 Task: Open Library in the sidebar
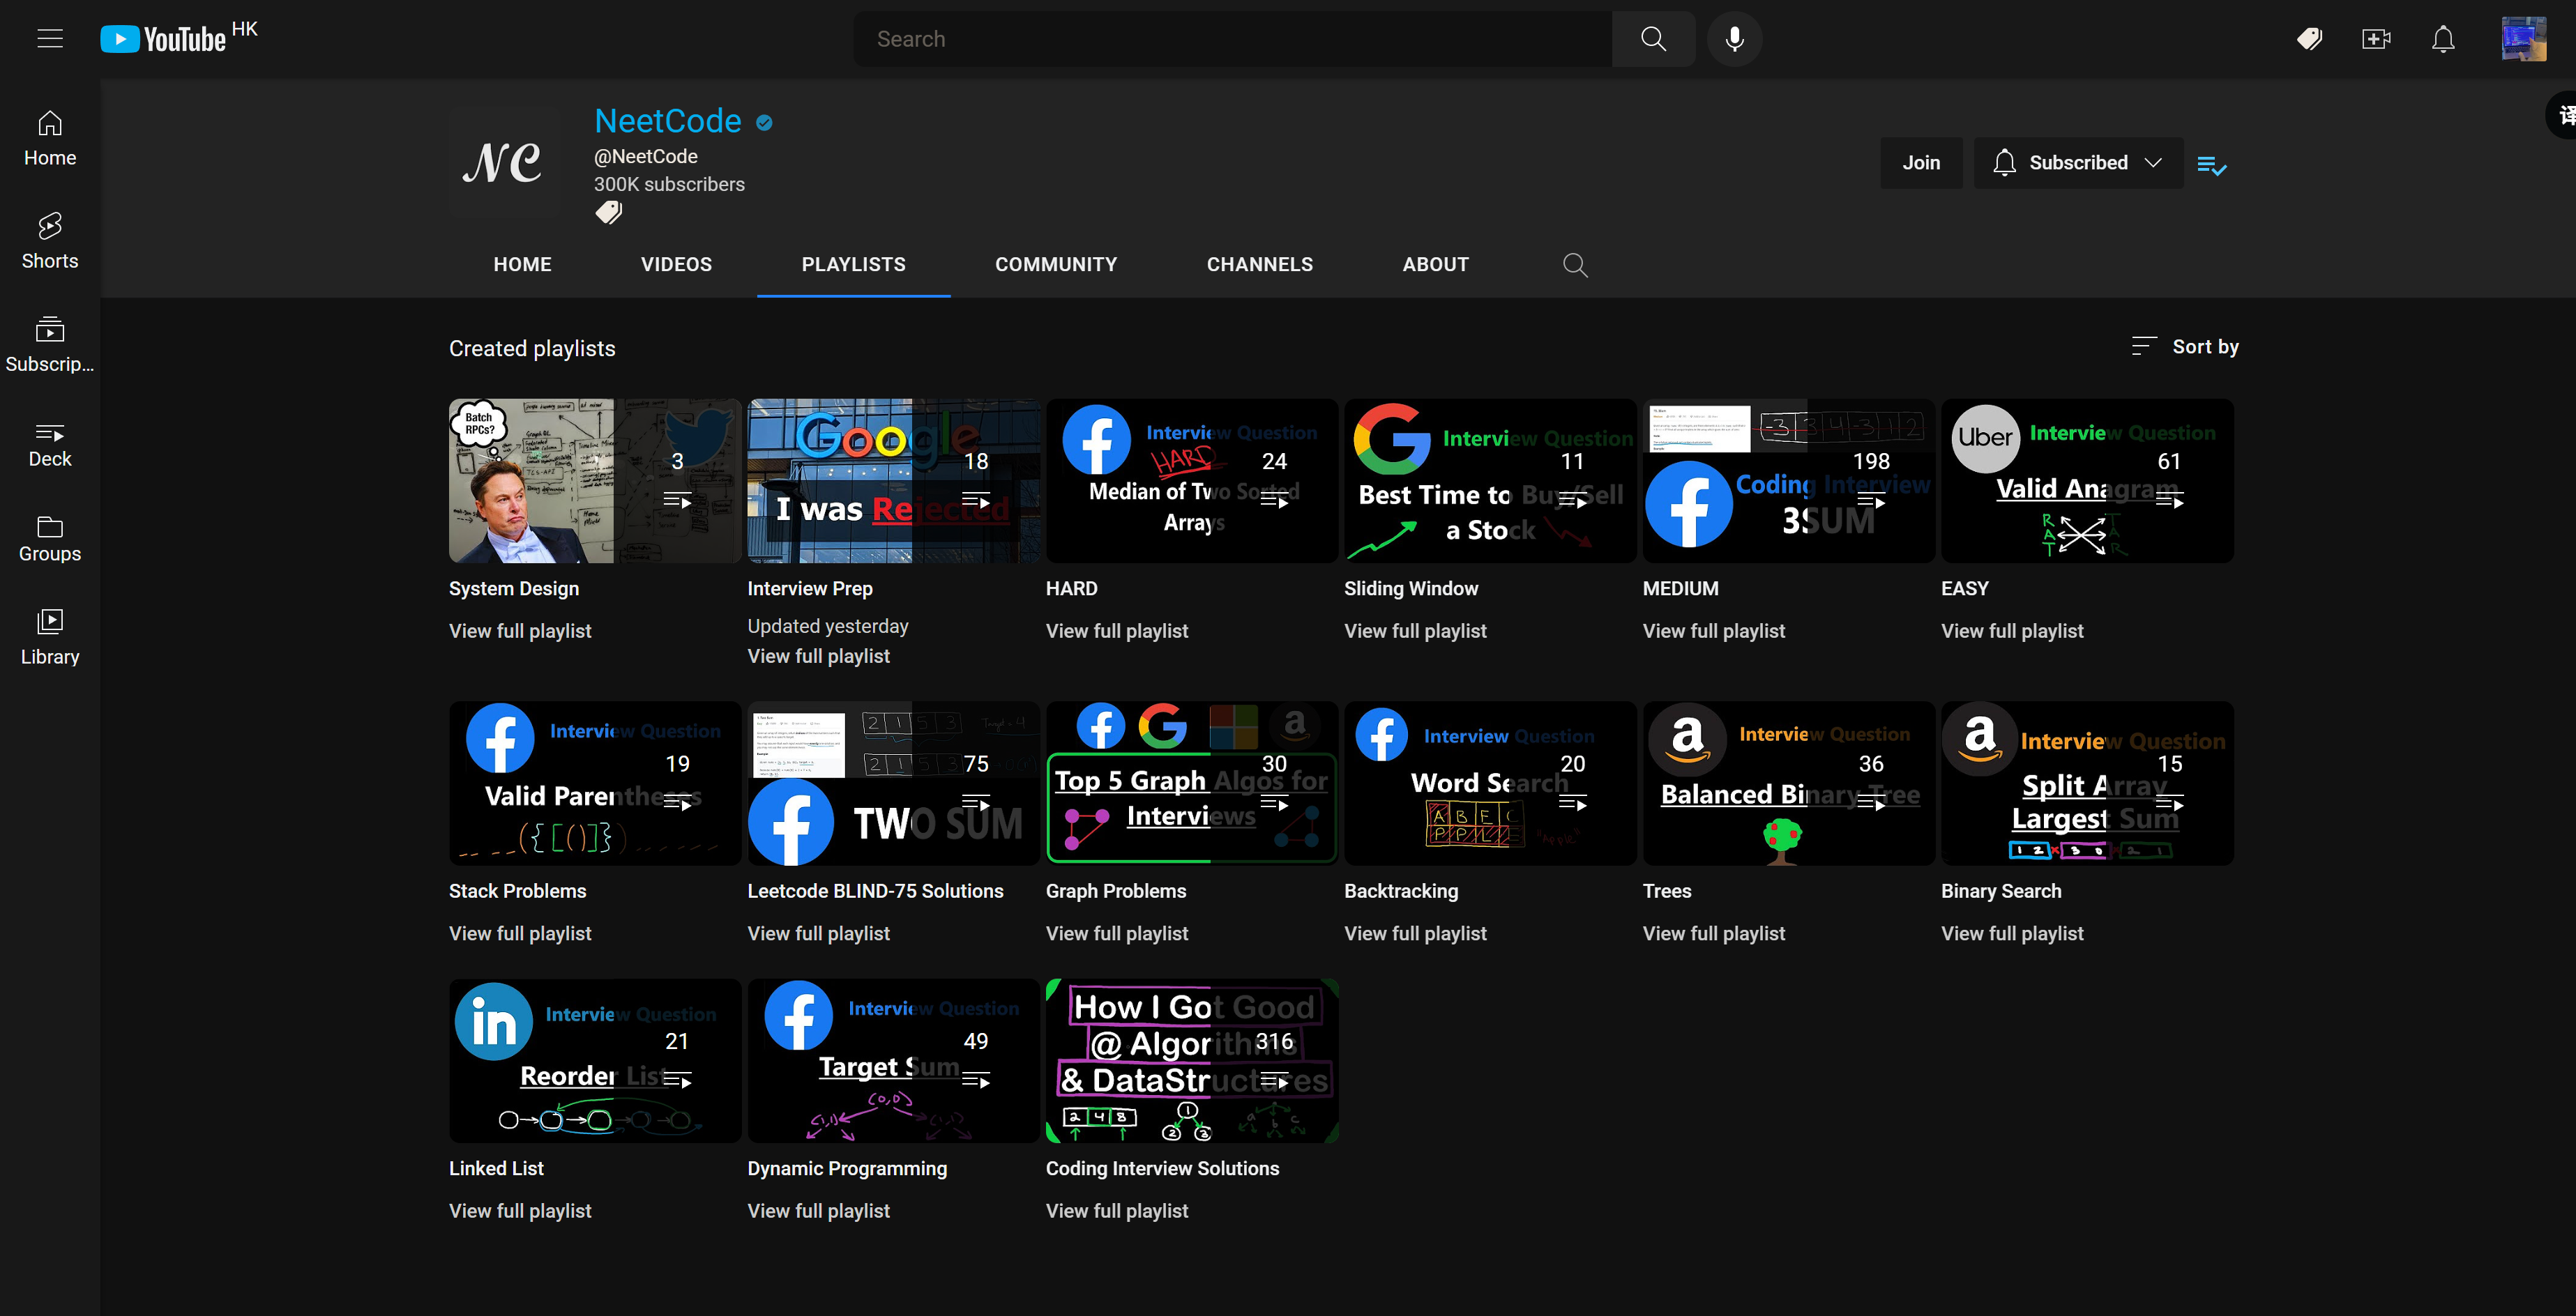coord(50,636)
